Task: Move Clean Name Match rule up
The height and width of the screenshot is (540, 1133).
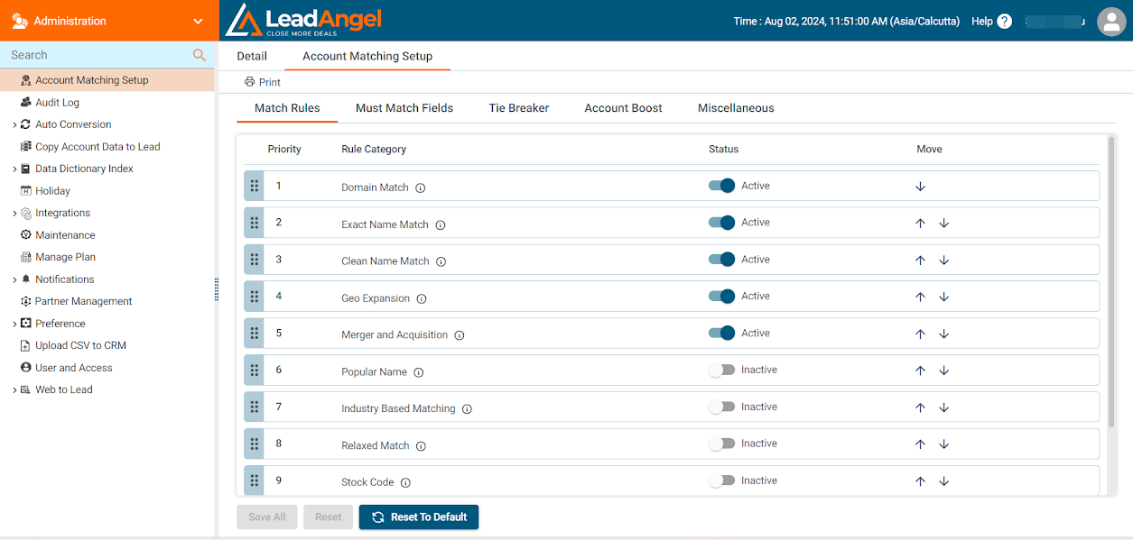Action: [x=921, y=261]
